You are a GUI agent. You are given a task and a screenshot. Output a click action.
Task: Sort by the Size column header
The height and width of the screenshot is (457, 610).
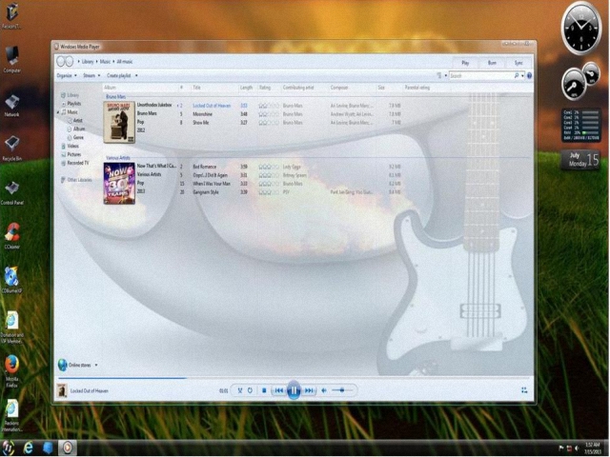click(381, 88)
